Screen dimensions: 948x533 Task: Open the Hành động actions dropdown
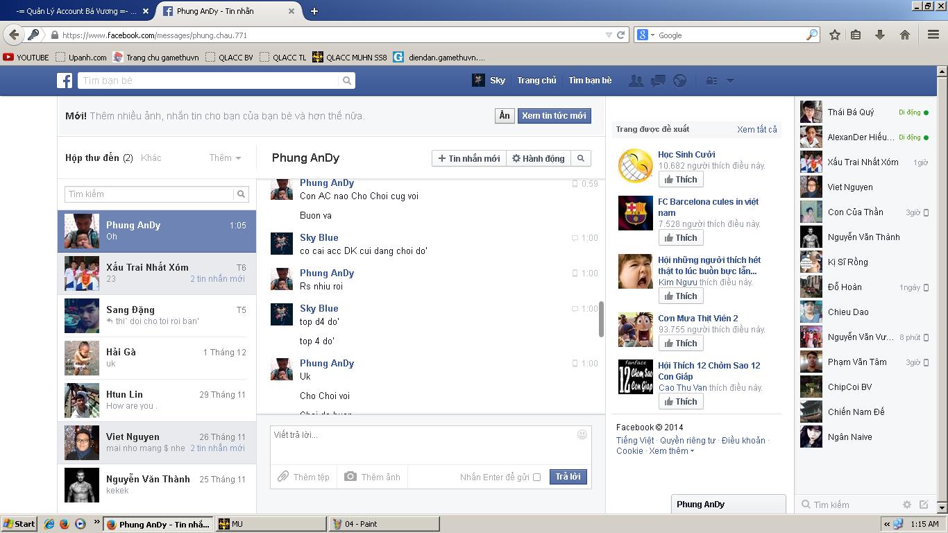coord(539,158)
